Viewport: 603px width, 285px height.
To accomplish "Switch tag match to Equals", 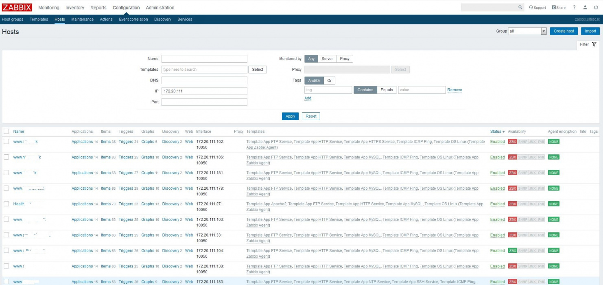I will [x=387, y=90].
